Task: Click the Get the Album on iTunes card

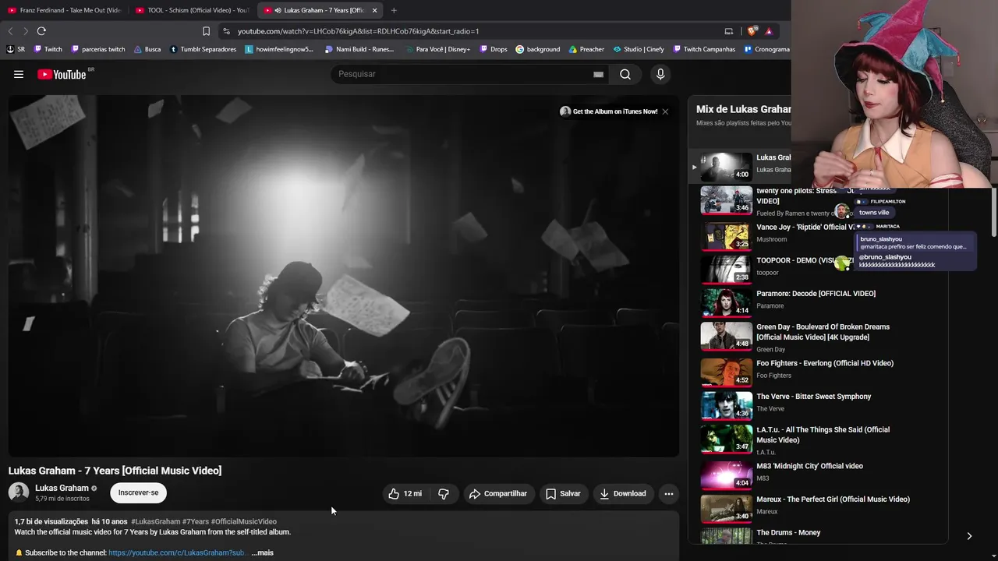Action: (x=609, y=111)
